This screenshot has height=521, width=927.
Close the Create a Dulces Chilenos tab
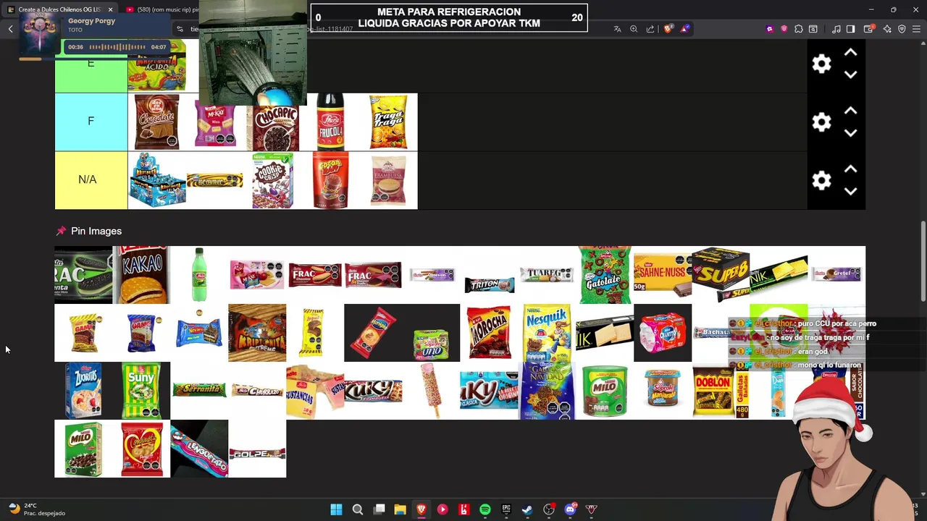(110, 9)
